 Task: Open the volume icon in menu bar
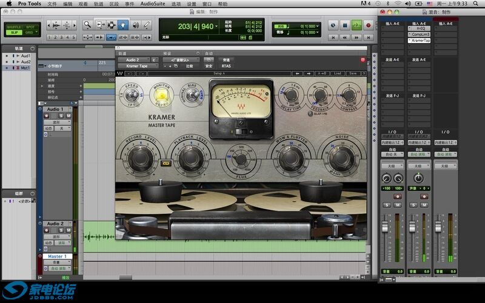[x=408, y=4]
